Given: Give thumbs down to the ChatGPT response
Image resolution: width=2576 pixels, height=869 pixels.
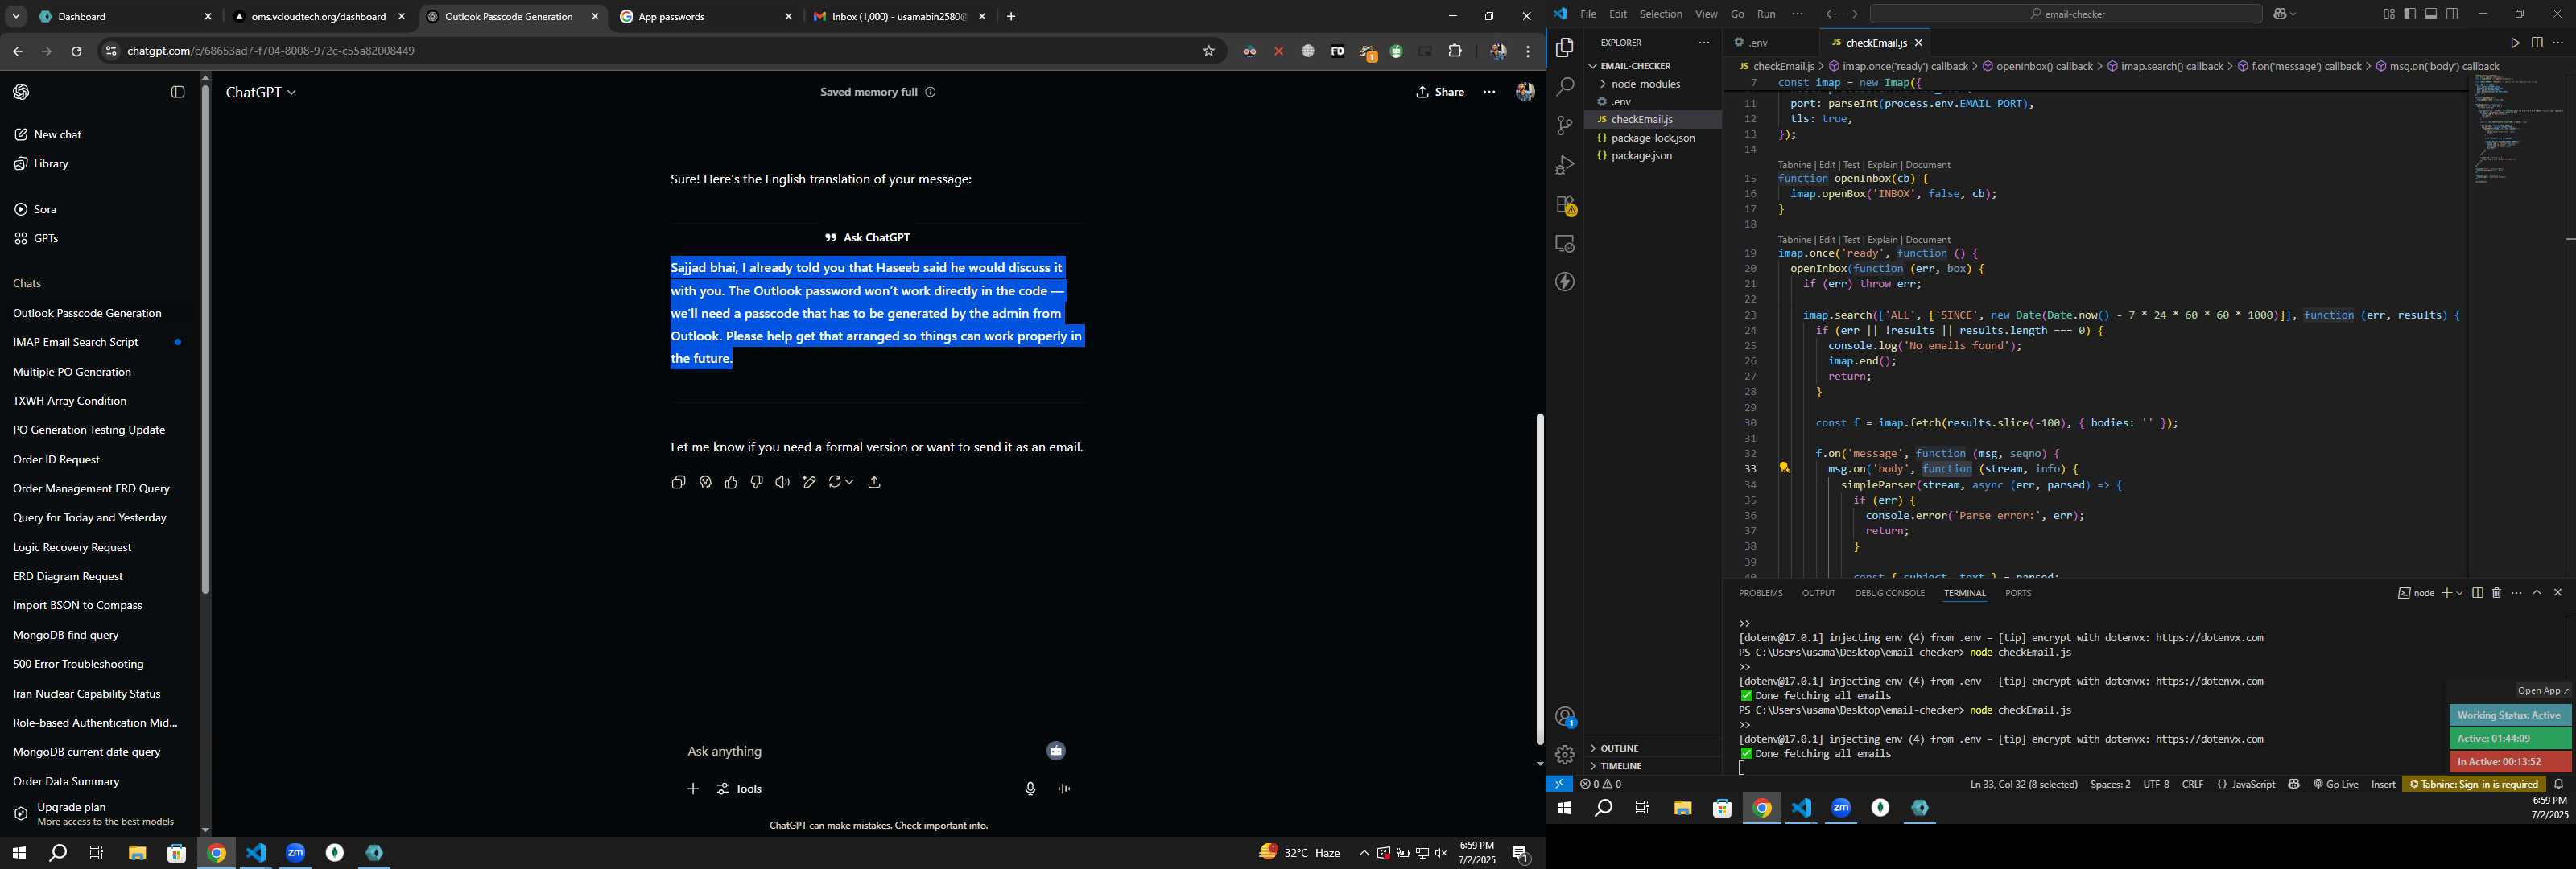Looking at the screenshot, I should 757,483.
